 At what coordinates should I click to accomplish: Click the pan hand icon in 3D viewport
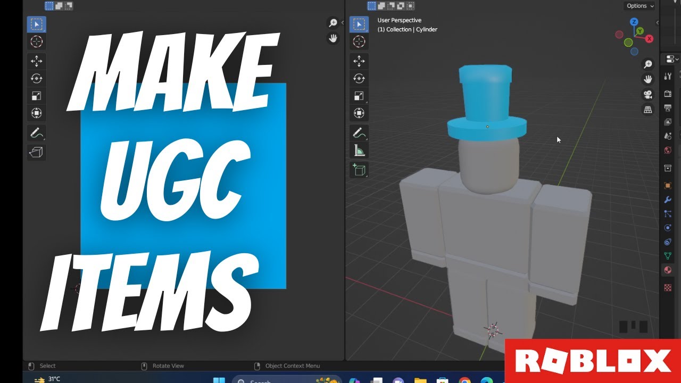point(647,79)
